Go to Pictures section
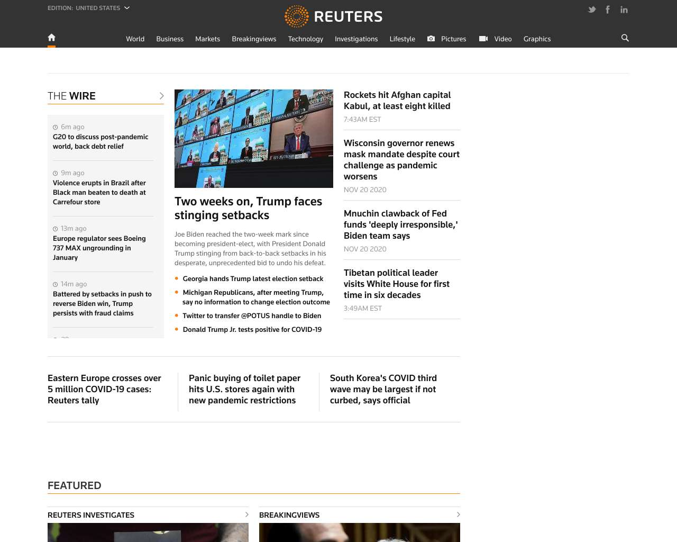This screenshot has height=542, width=677. click(454, 39)
